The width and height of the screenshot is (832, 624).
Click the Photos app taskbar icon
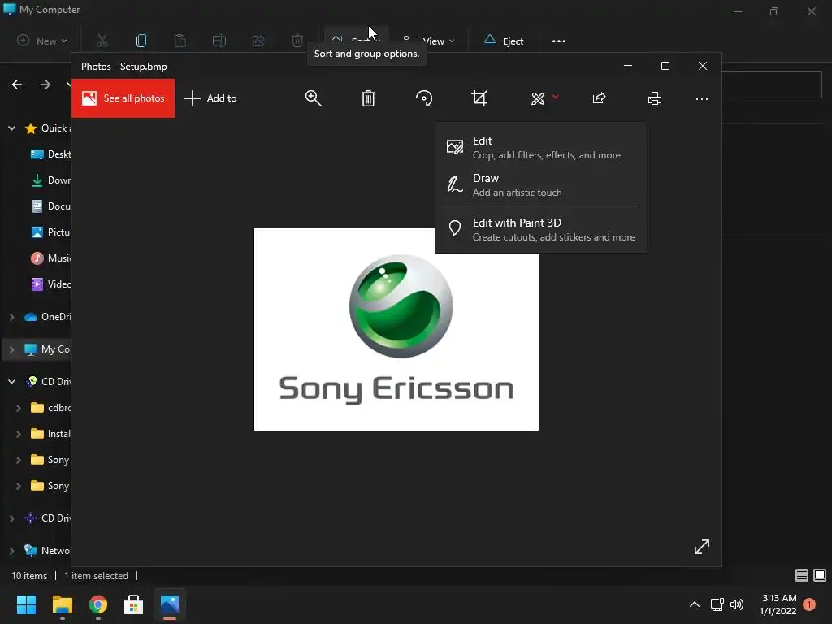(x=170, y=604)
